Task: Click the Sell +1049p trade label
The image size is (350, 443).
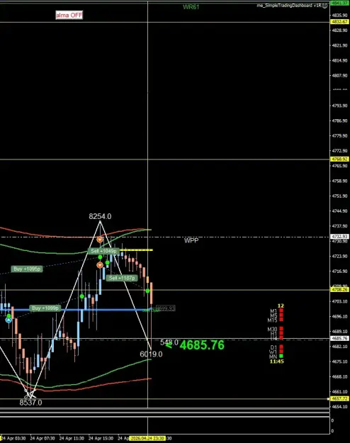Action: click(103, 251)
